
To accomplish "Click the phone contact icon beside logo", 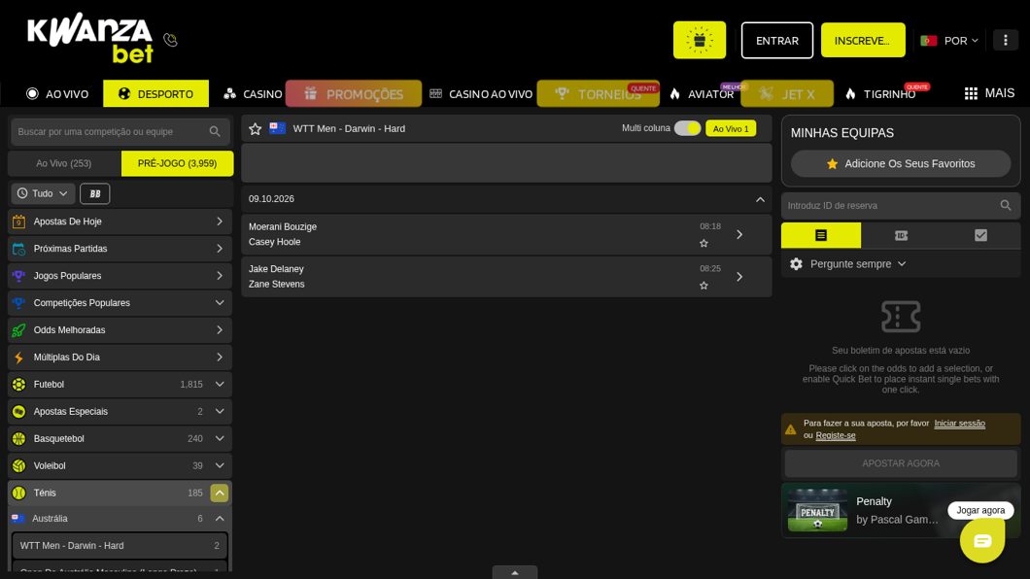I will tap(171, 40).
